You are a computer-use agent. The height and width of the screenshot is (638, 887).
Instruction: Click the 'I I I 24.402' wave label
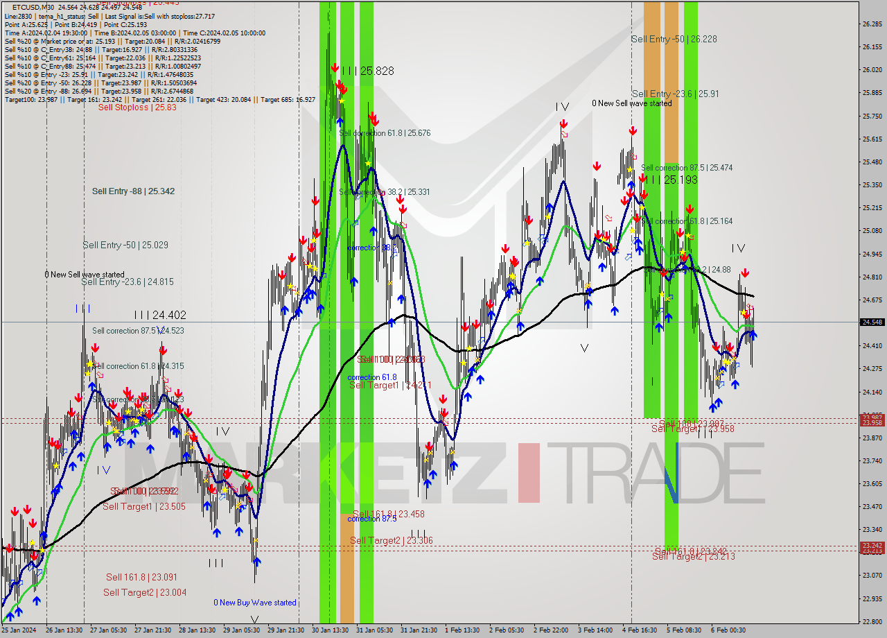pos(160,315)
